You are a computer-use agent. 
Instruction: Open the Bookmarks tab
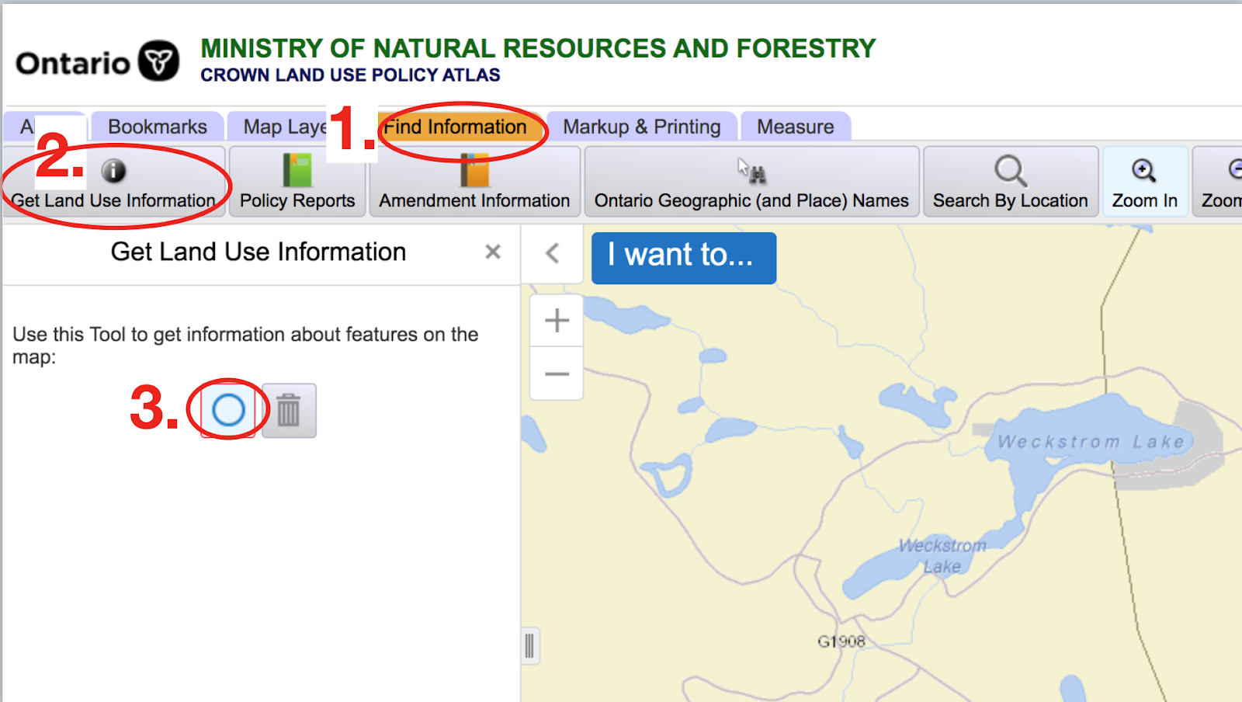click(x=158, y=127)
